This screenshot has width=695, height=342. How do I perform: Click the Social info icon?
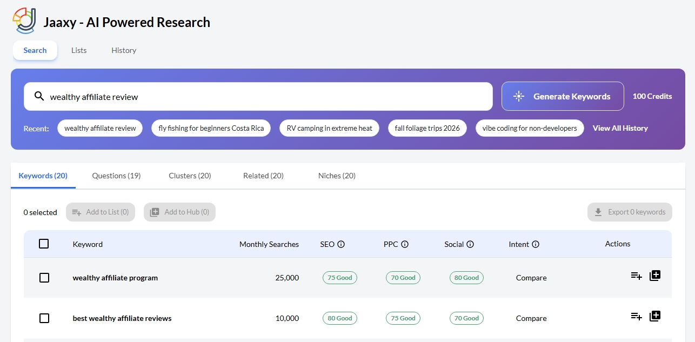tap(470, 244)
